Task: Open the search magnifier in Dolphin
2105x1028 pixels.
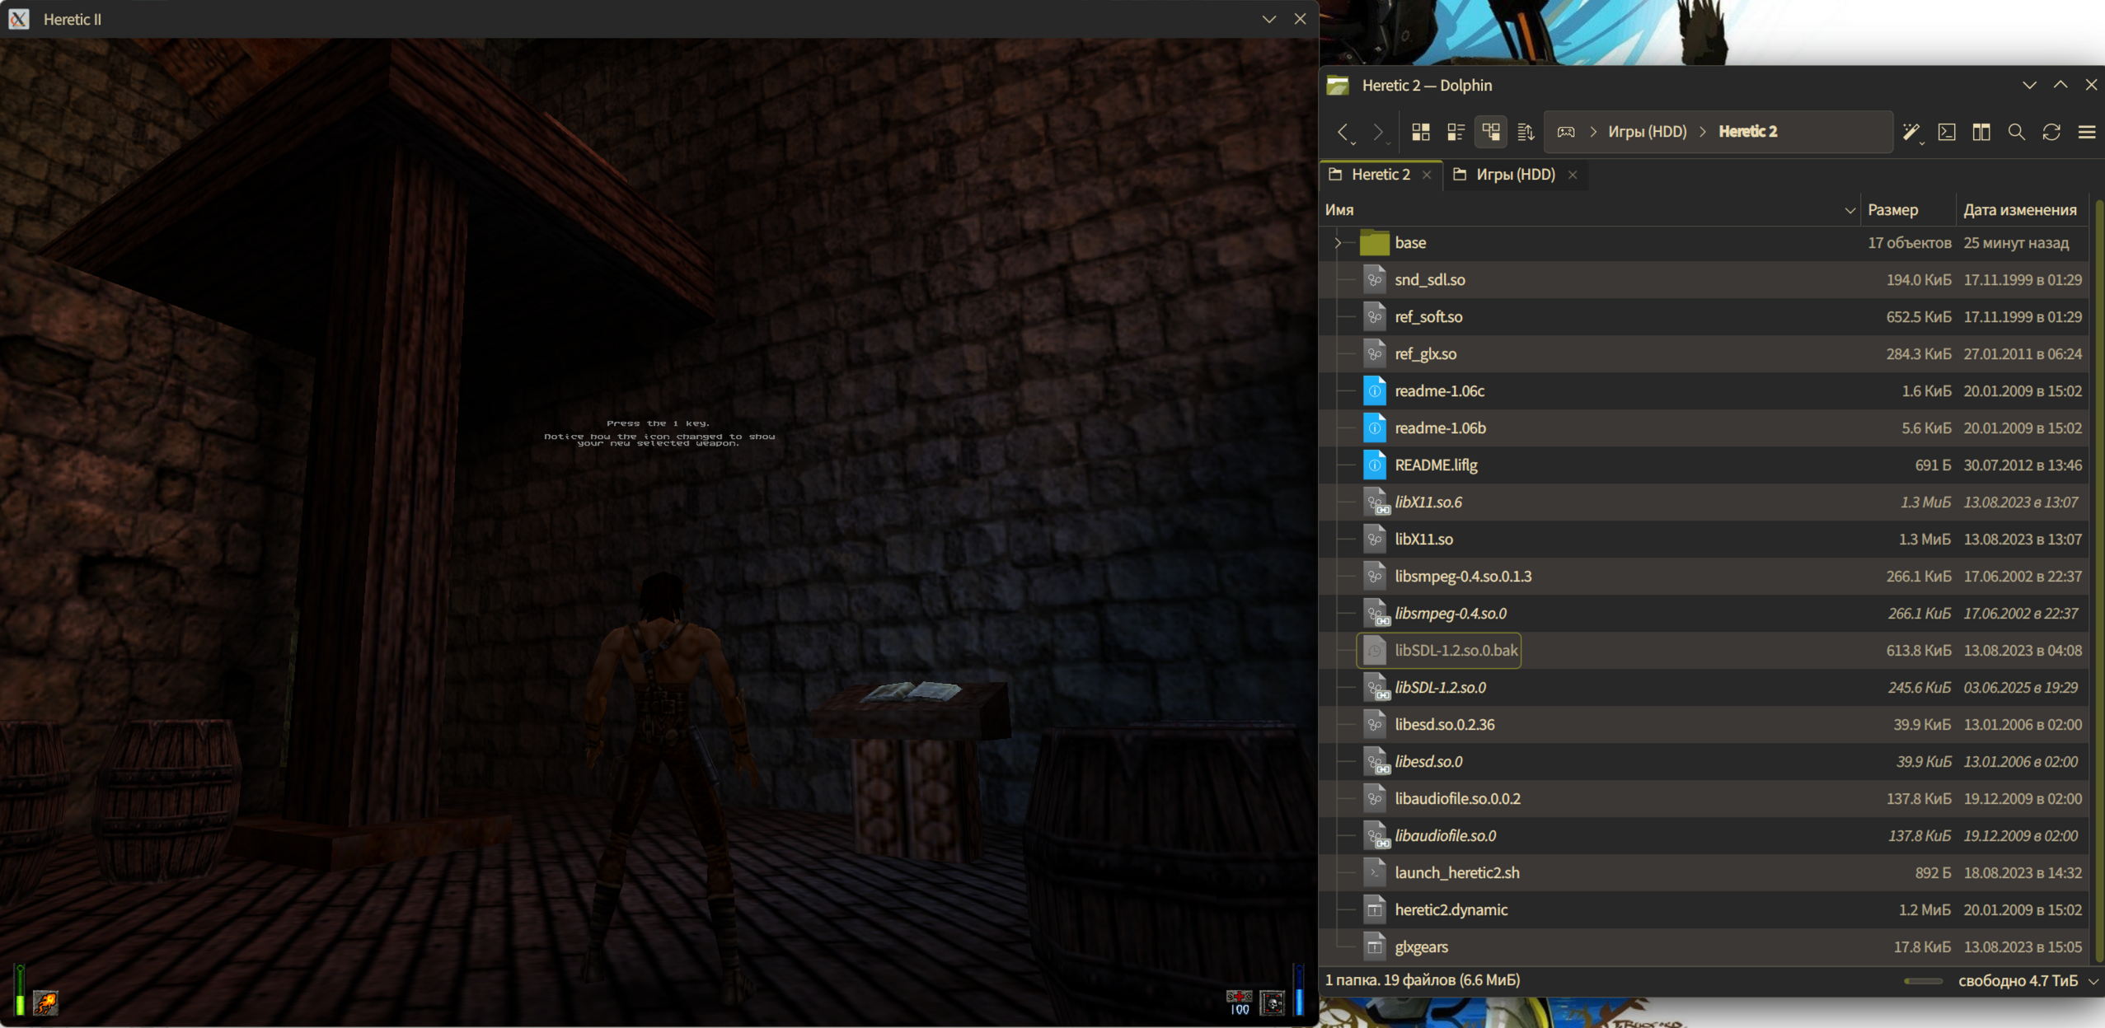Action: 2016,132
